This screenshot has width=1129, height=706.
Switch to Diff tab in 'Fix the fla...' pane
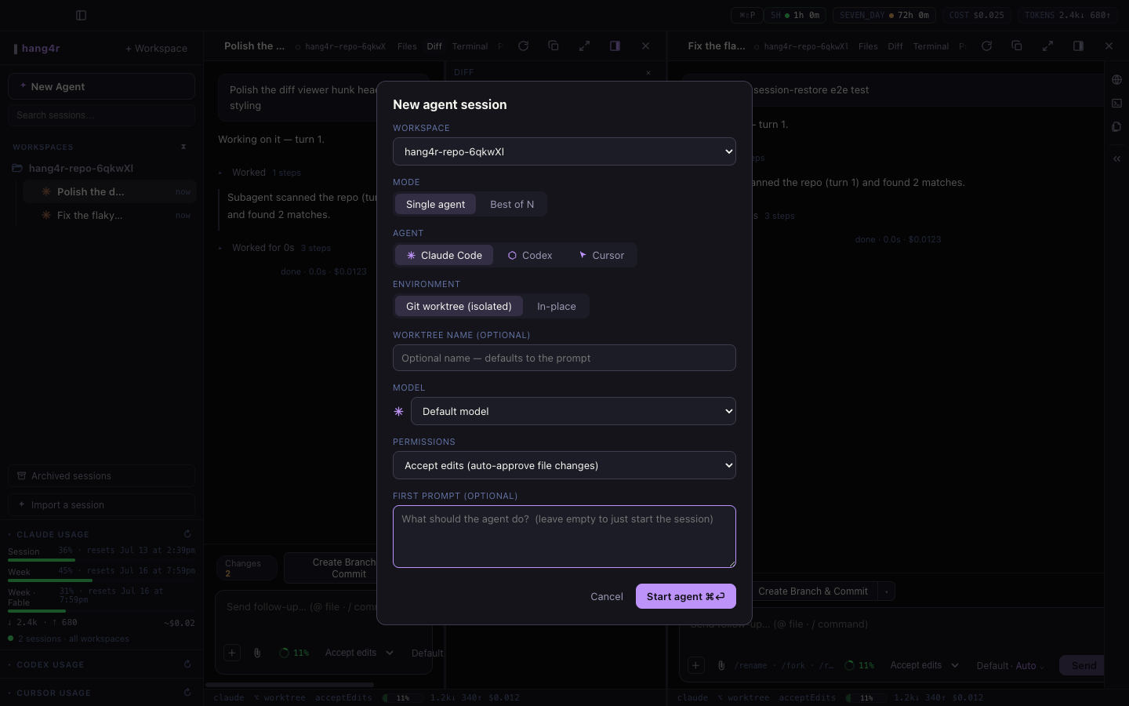(x=895, y=46)
